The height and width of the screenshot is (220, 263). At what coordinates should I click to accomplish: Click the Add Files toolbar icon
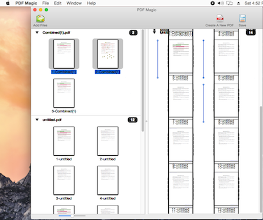coord(40,19)
